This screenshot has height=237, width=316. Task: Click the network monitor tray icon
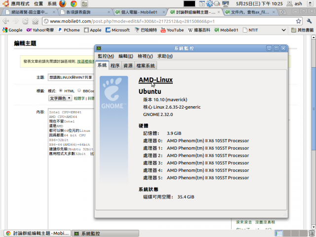pyautogui.click(x=226, y=3)
